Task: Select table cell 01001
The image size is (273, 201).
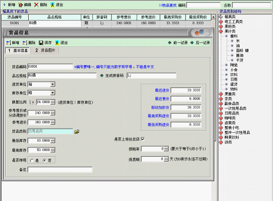Action: 15,23
